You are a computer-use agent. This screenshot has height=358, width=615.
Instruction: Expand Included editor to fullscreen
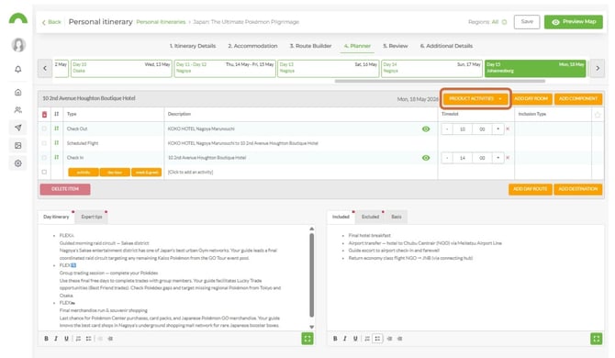[596, 339]
